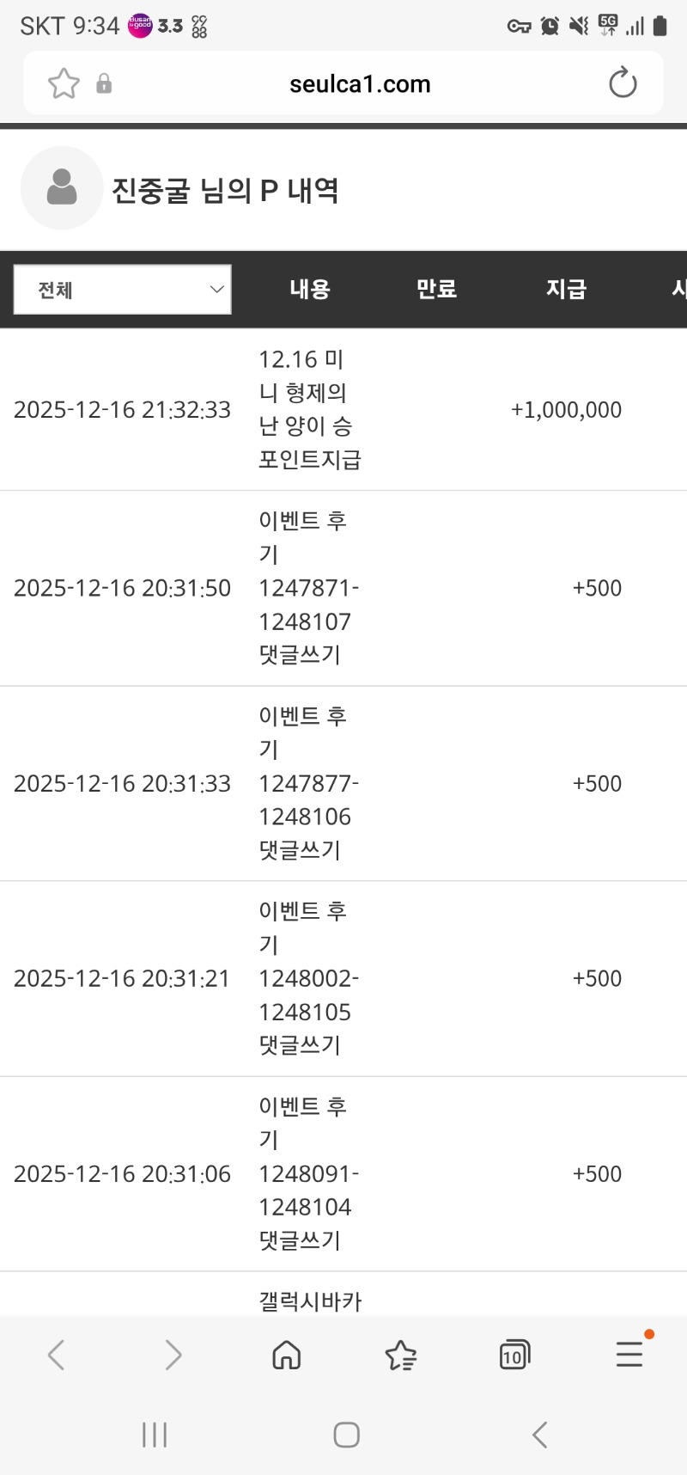Tap the user profile avatar icon
The width and height of the screenshot is (687, 1475).
tap(62, 187)
